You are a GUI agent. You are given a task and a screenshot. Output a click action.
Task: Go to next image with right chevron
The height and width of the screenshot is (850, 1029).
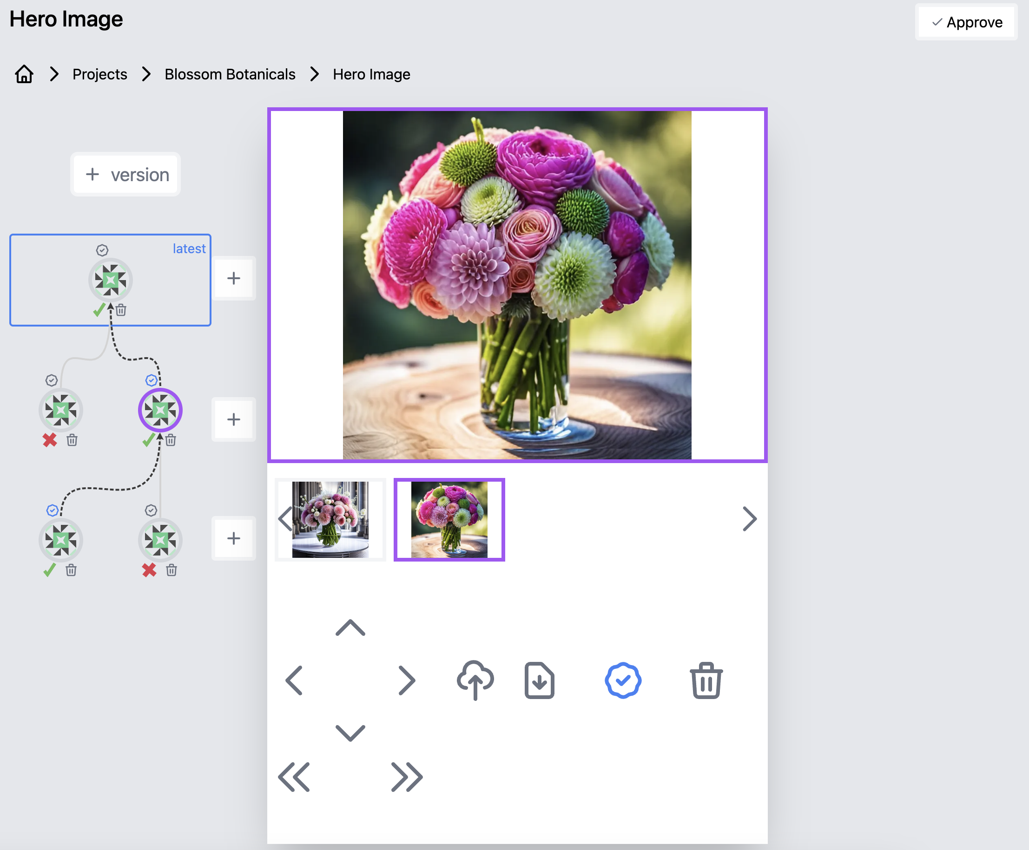click(x=407, y=680)
